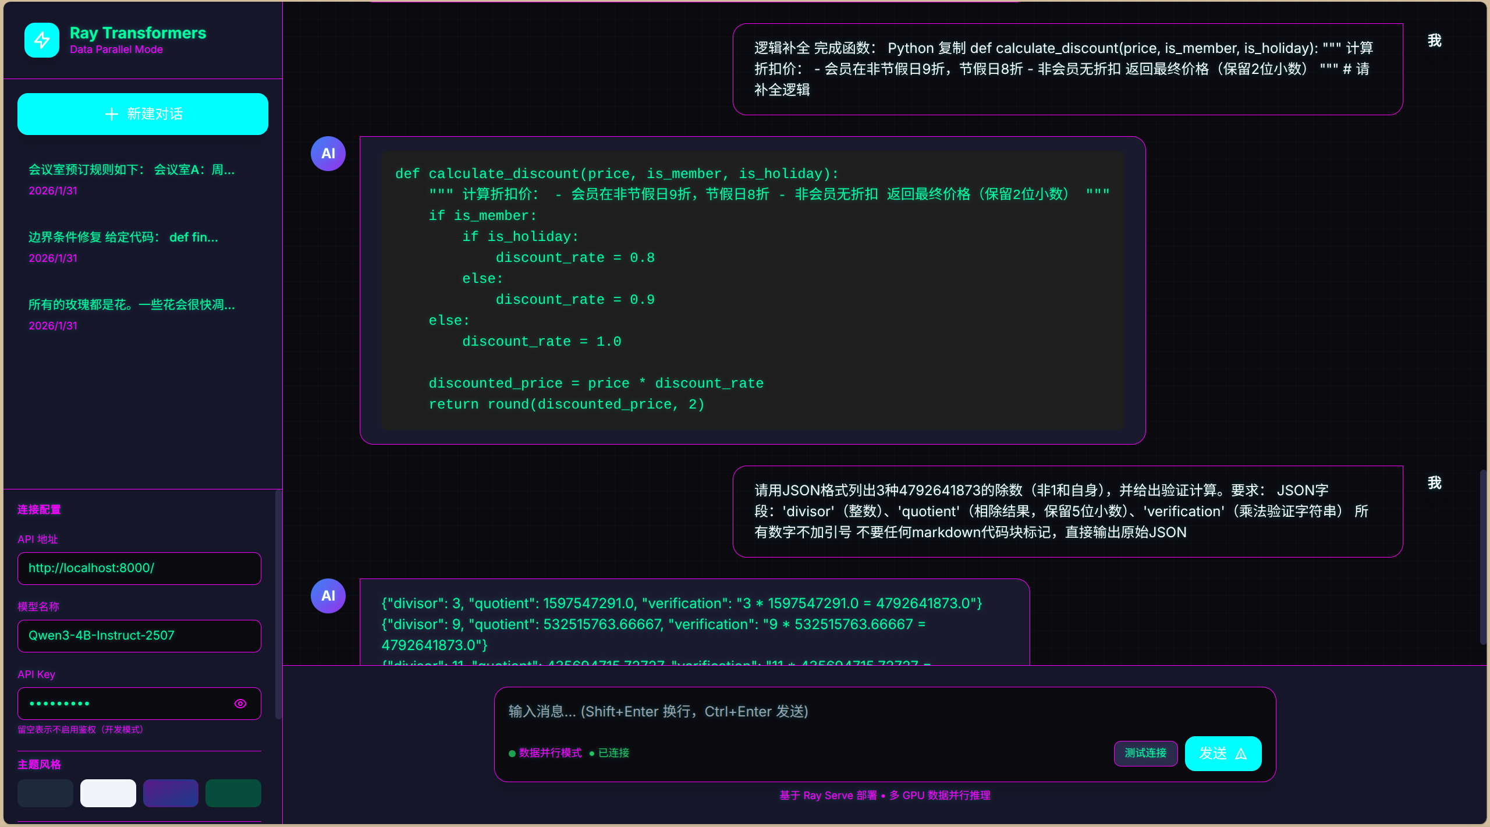Click the message input text area
1490x827 pixels.
pos(884,712)
